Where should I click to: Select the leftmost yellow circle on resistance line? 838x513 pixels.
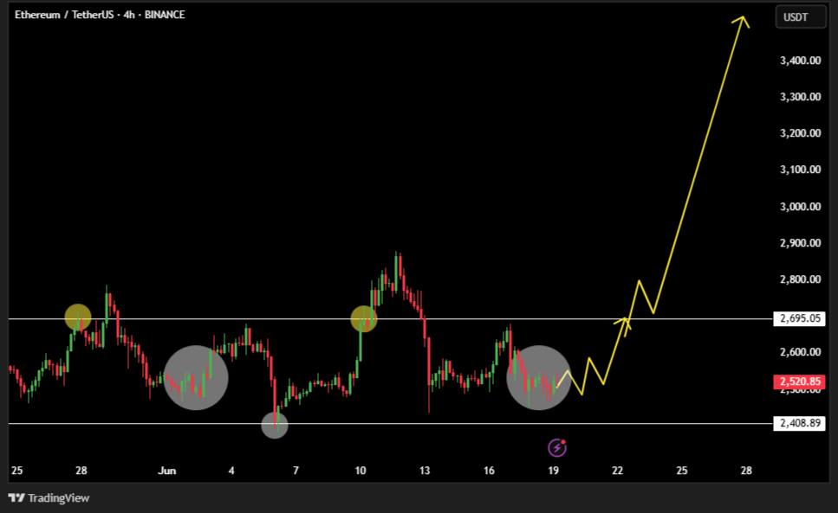point(78,317)
